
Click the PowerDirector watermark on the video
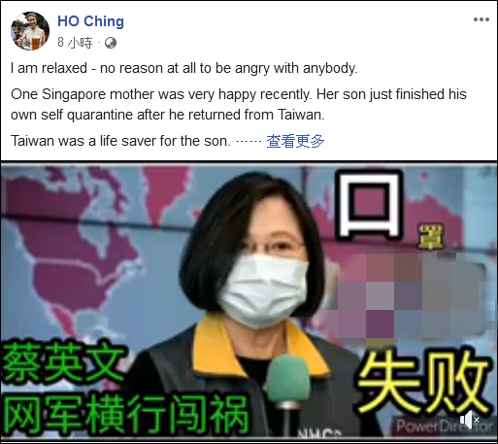coord(444,427)
